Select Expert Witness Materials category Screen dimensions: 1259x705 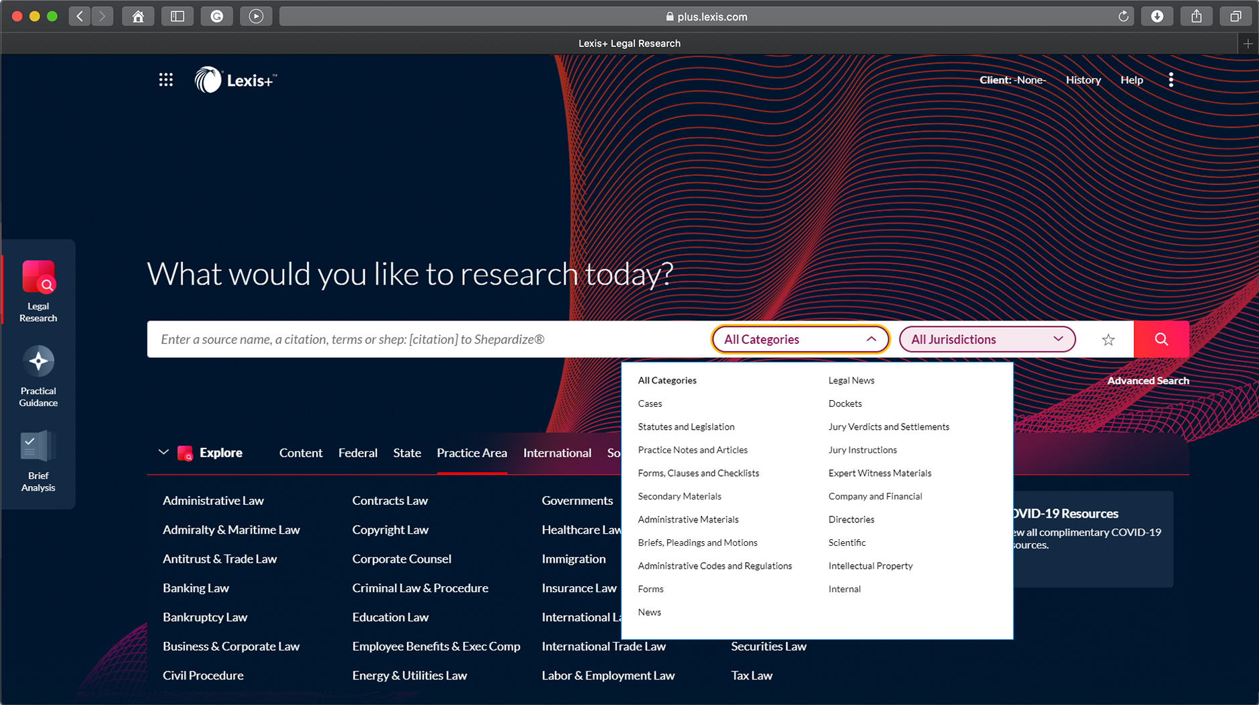click(880, 473)
